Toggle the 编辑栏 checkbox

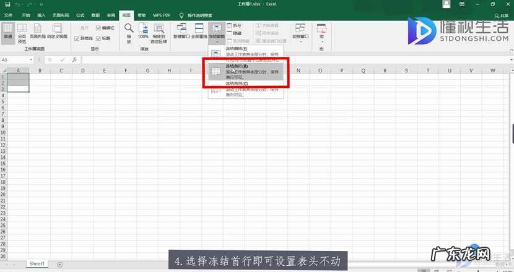(105, 28)
